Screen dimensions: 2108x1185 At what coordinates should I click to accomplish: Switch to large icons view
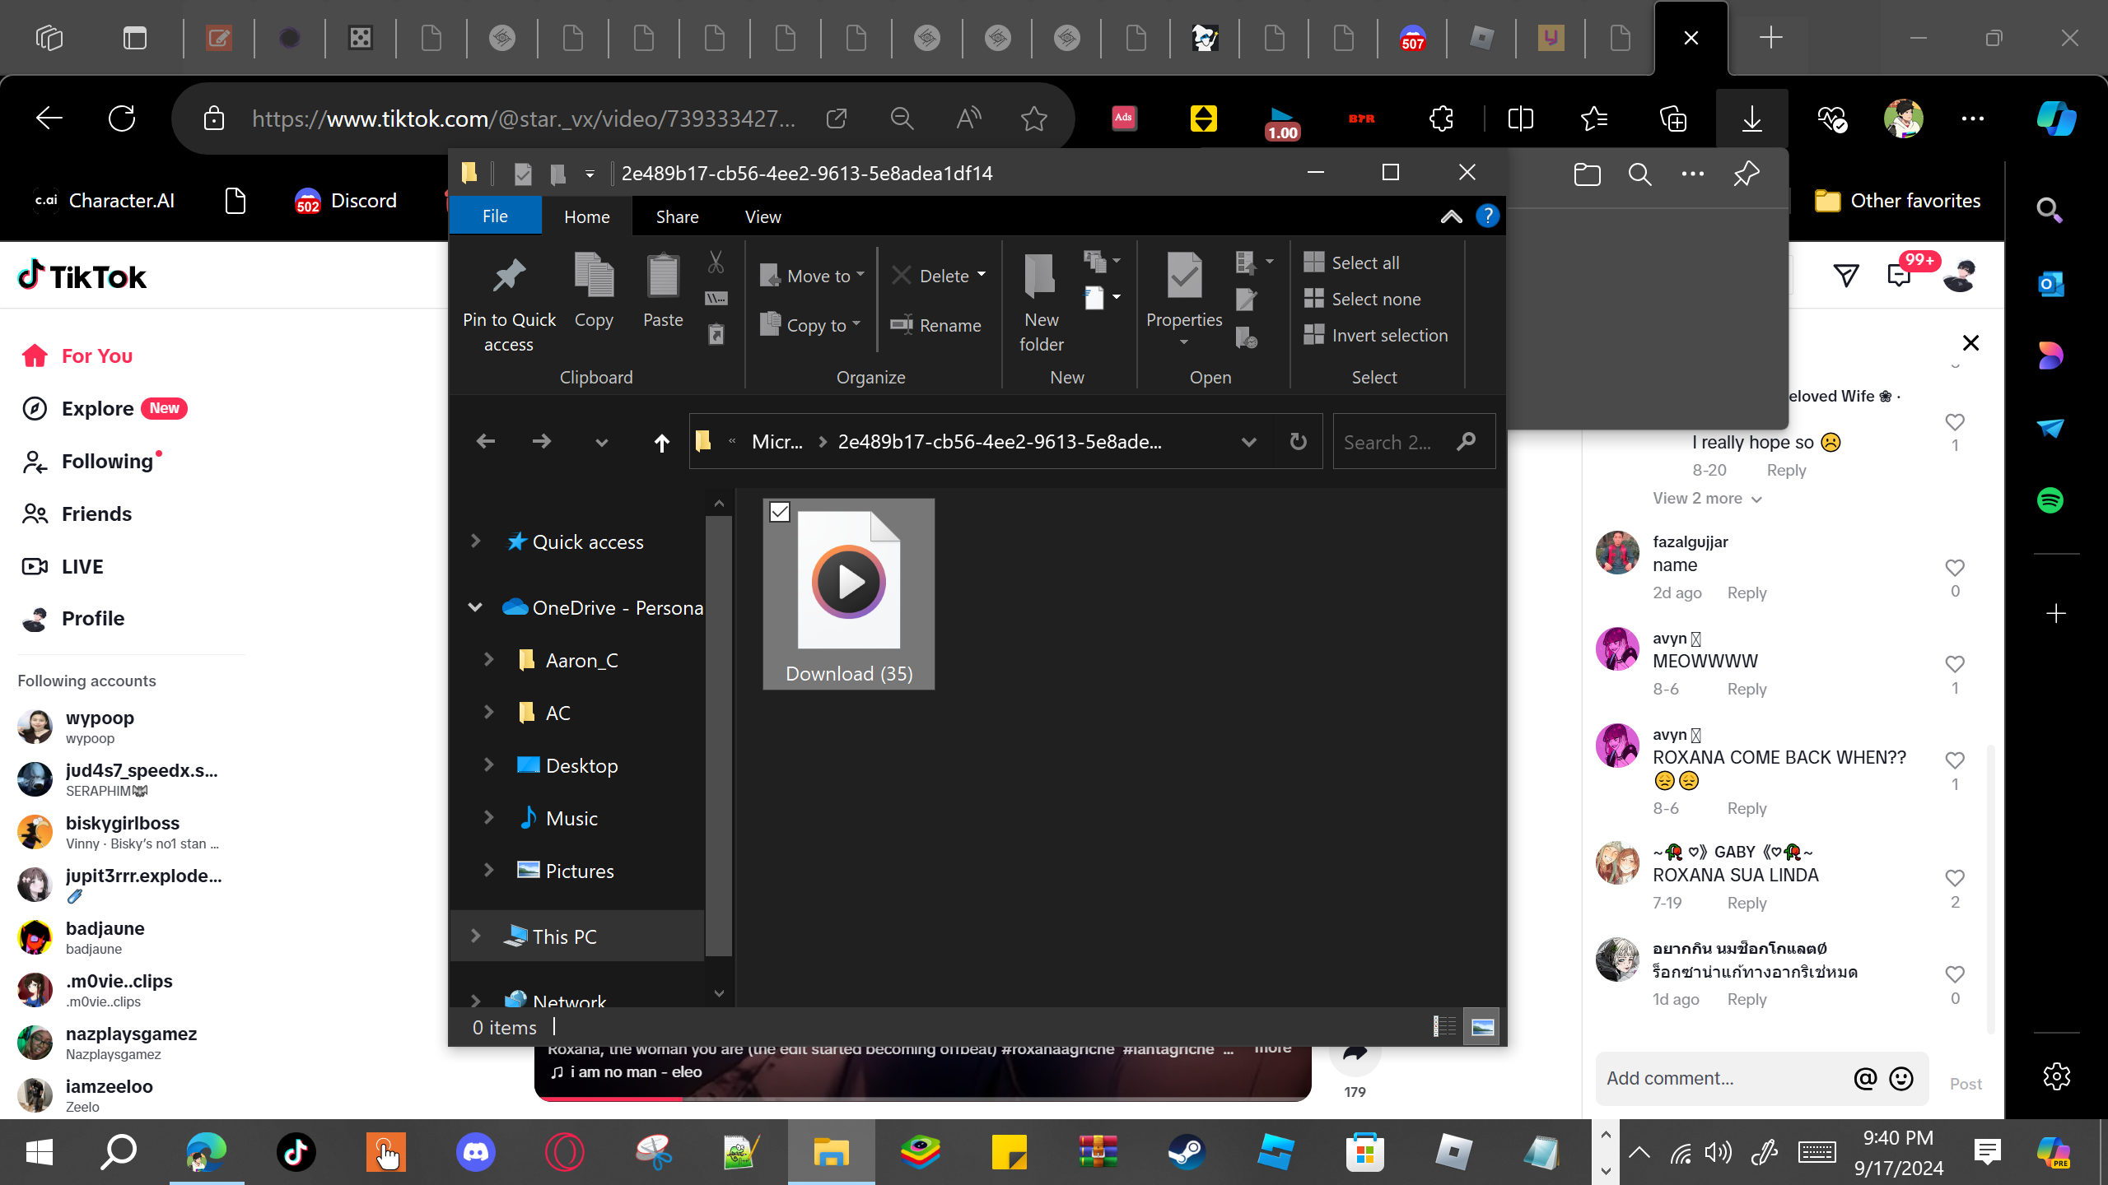(1482, 1027)
